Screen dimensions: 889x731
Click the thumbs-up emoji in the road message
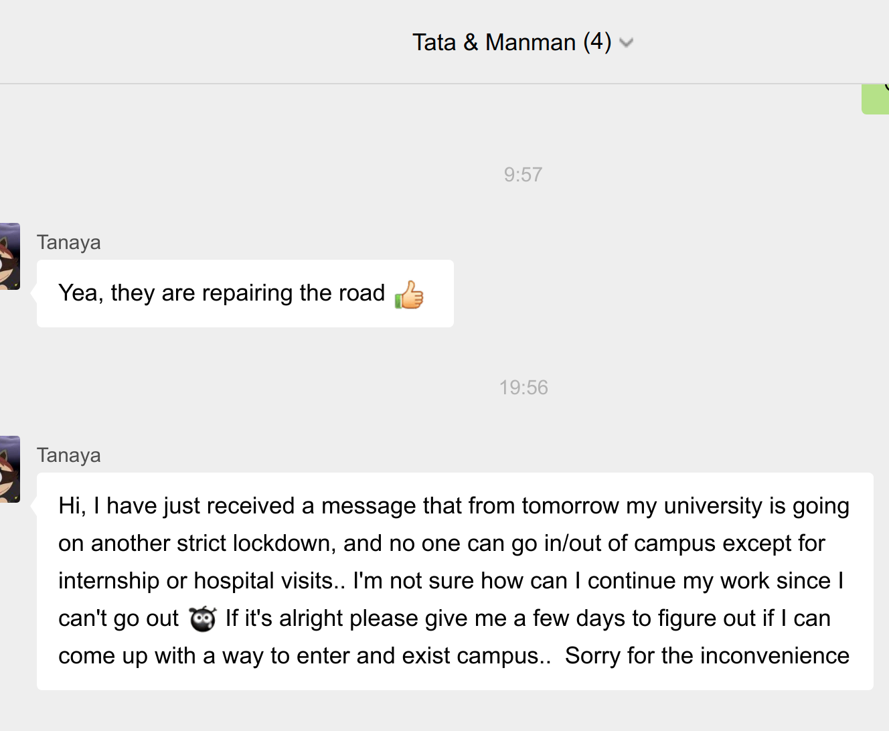click(x=409, y=295)
